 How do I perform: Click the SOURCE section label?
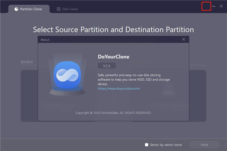tap(26, 62)
